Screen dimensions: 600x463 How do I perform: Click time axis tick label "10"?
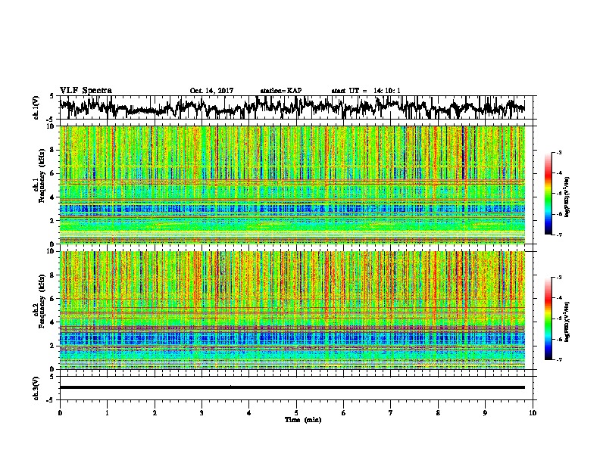pos(533,413)
